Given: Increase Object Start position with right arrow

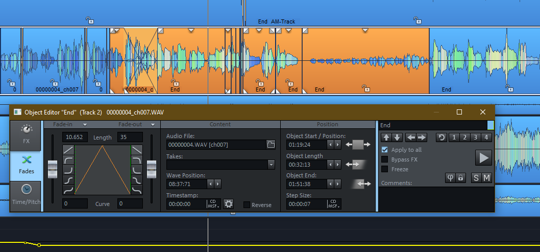Looking at the screenshot, I should click(x=337, y=145).
